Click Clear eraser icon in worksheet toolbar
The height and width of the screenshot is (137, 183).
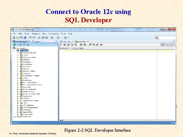click(x=97, y=45)
